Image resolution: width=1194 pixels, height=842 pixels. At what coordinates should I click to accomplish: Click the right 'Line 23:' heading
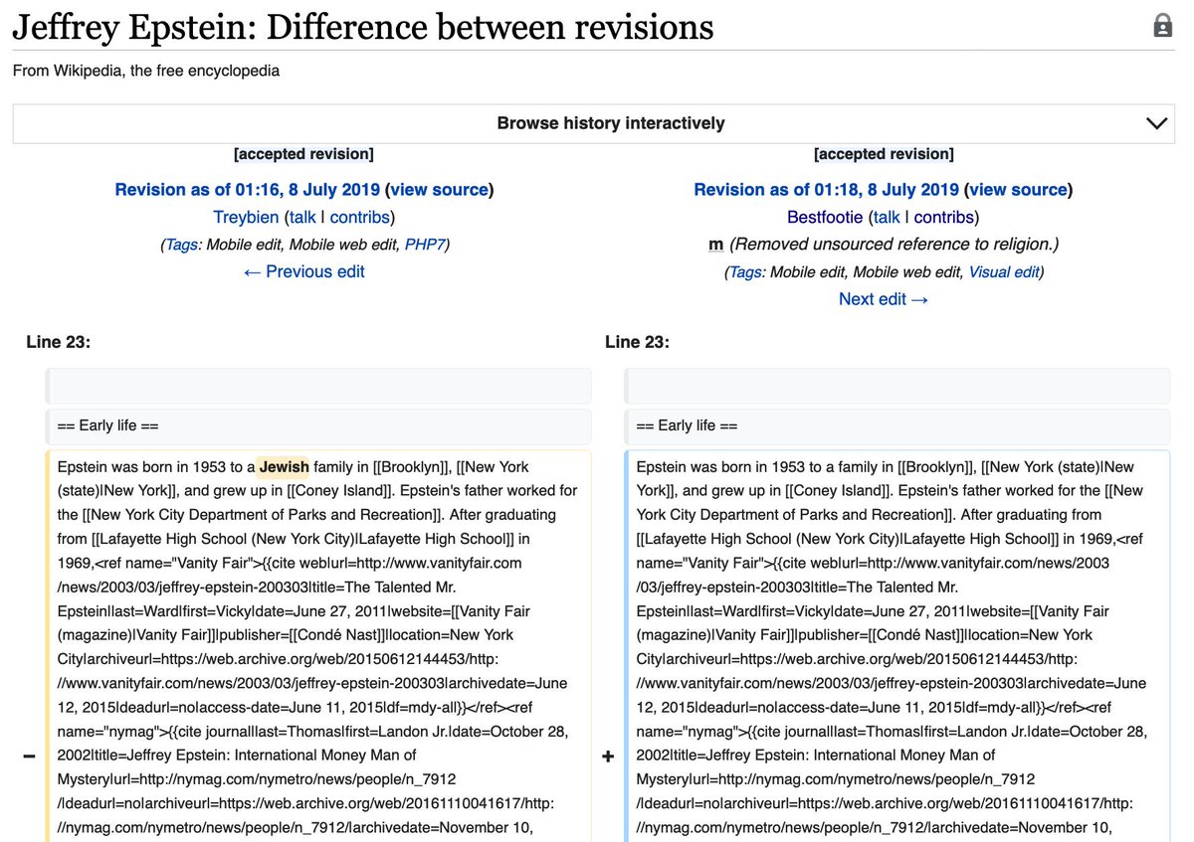point(637,342)
